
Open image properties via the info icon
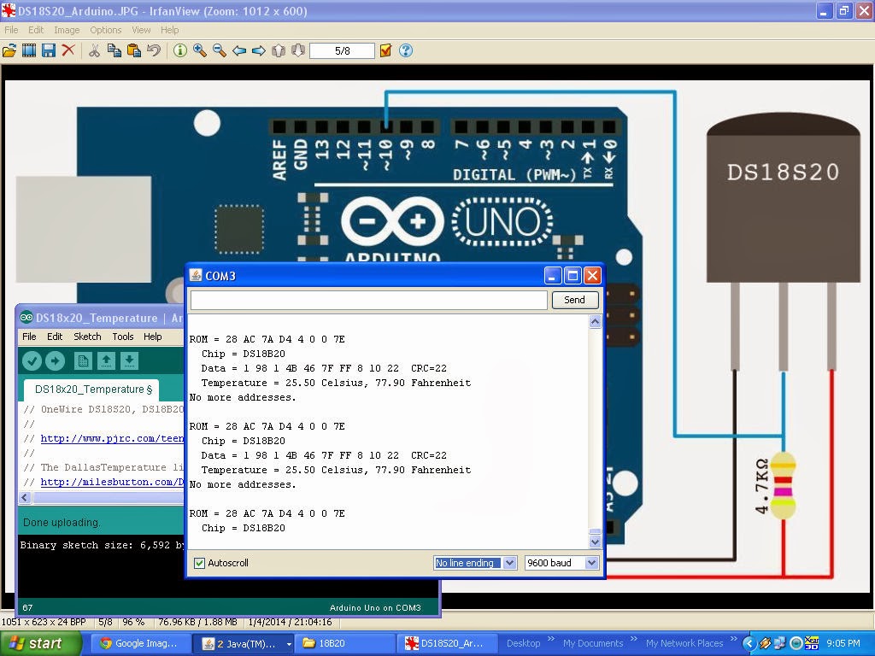tap(180, 50)
